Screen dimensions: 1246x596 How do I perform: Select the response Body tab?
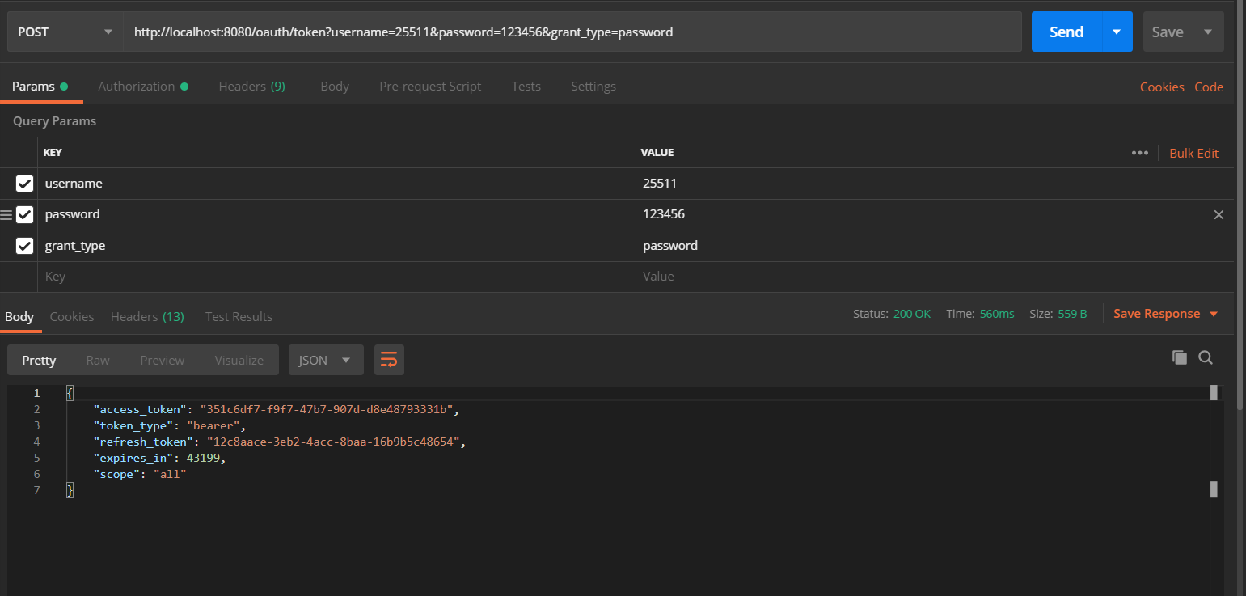[19, 316]
